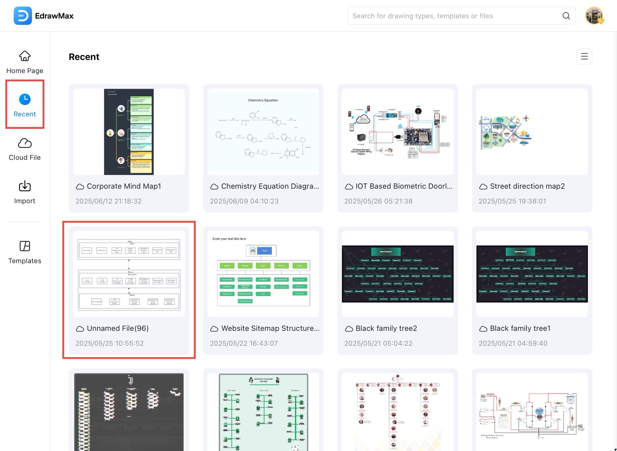
Task: Click inside the search input field
Action: (443, 16)
